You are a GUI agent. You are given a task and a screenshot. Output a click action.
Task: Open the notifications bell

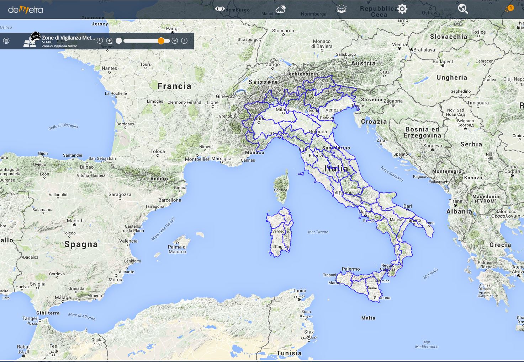(508, 9)
